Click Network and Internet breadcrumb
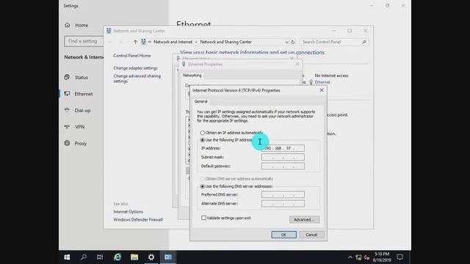The width and height of the screenshot is (470, 264). 173,42
